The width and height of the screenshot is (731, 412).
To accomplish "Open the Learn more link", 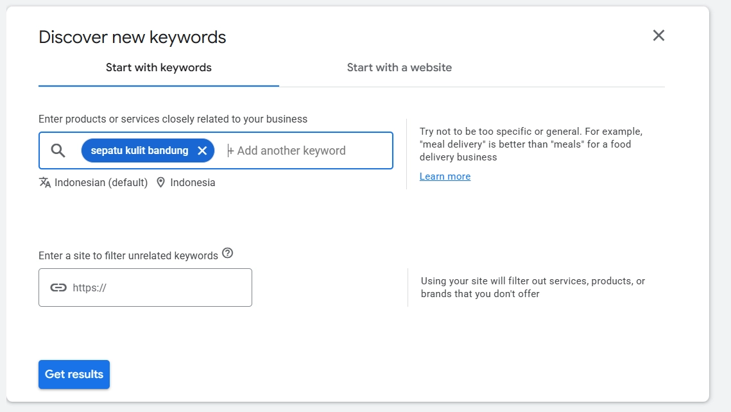I will [445, 176].
